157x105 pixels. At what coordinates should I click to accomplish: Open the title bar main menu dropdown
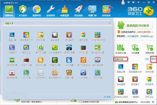pyautogui.click(x=138, y=2)
